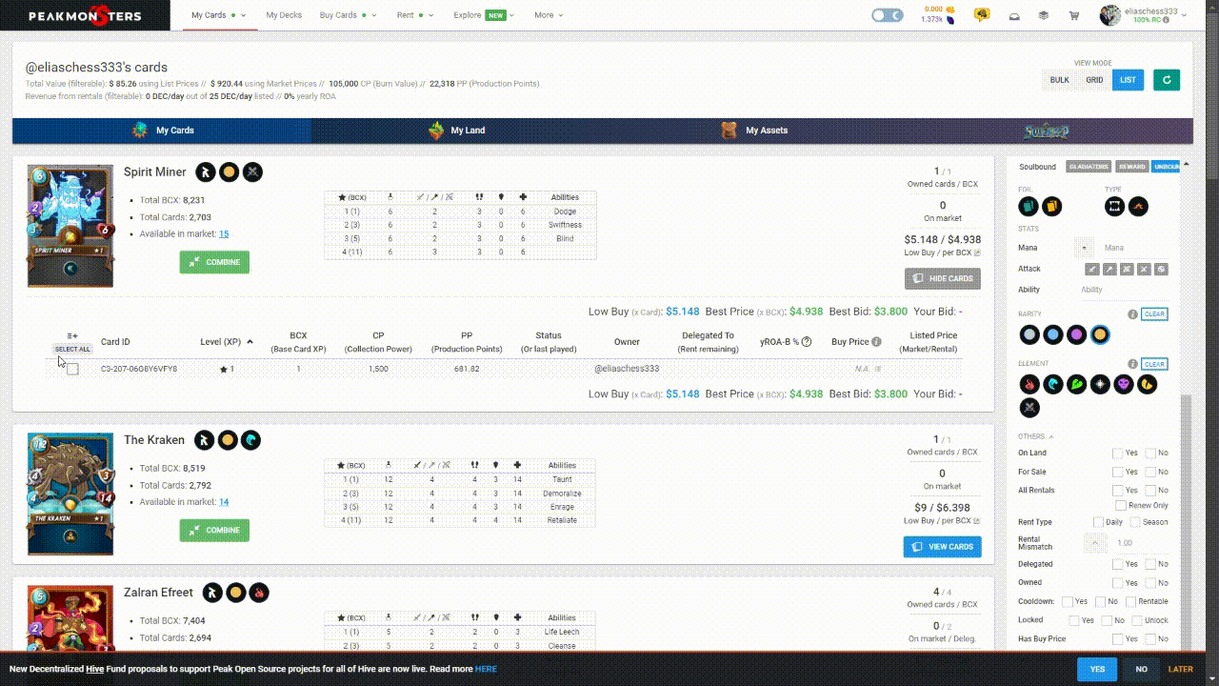Filter by melee attack icon

(x=1092, y=270)
